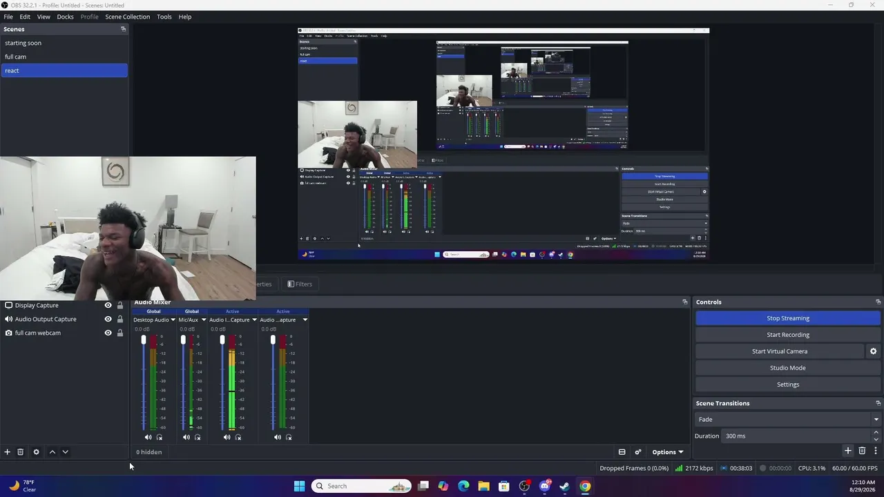This screenshot has height=497, width=884.
Task: Add a new source with plus icon
Action: click(7, 452)
